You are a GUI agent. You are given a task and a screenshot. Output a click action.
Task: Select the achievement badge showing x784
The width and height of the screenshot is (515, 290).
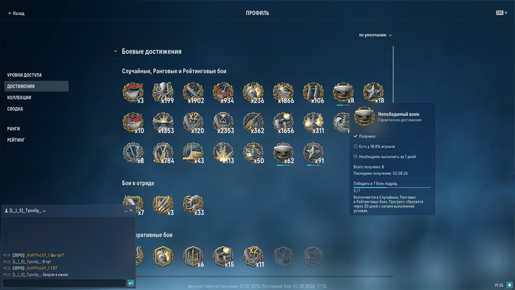click(x=164, y=153)
